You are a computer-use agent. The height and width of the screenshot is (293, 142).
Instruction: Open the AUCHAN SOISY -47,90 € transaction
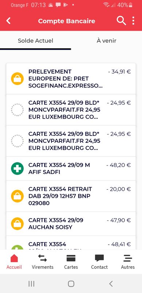[x=71, y=224]
